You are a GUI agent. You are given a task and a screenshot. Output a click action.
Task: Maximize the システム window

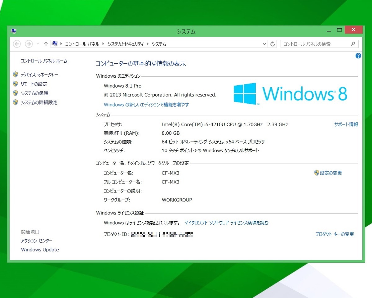pyautogui.click(x=339, y=30)
